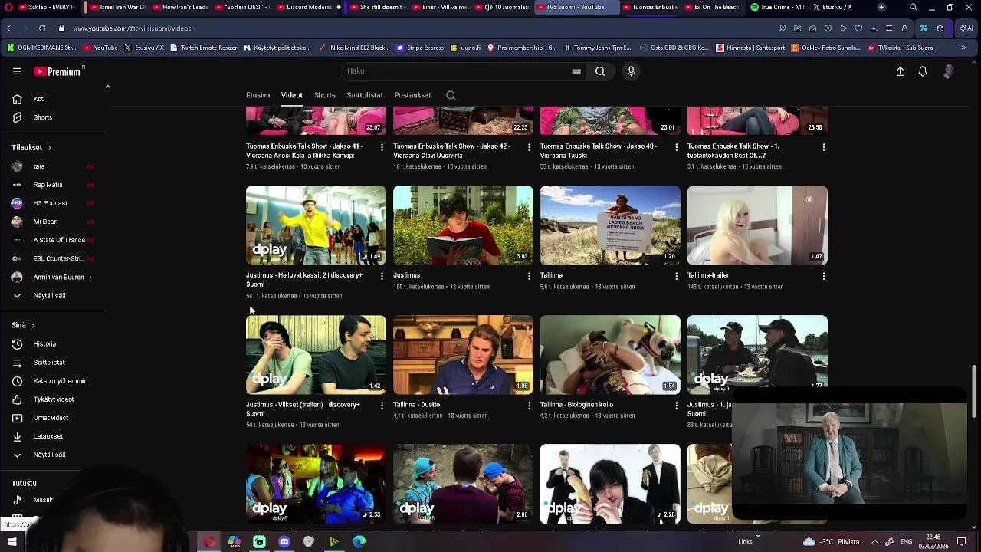Screen dimensions: 981x552
Task: Open the on-screen keyboard in search box
Action: tap(576, 71)
